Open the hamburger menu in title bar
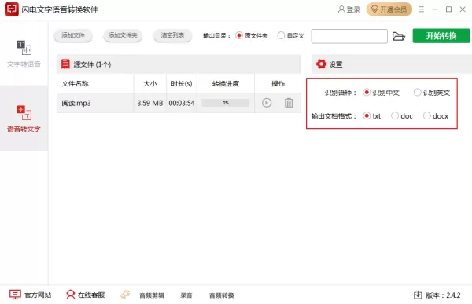Viewport: 472px width, 304px height. click(421, 9)
